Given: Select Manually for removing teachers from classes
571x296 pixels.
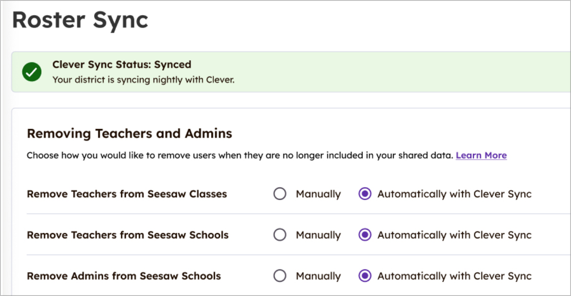Looking at the screenshot, I should (x=280, y=194).
